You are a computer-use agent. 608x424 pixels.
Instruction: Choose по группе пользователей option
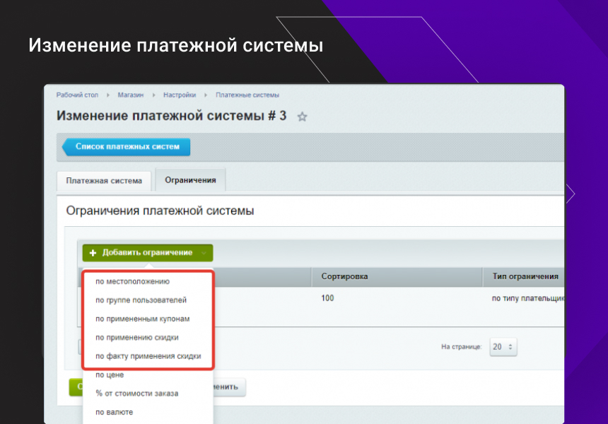click(x=141, y=300)
